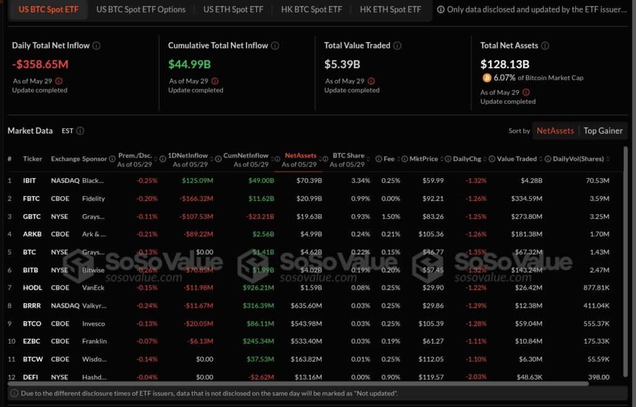Show info for Total Net Assets

[x=545, y=46]
